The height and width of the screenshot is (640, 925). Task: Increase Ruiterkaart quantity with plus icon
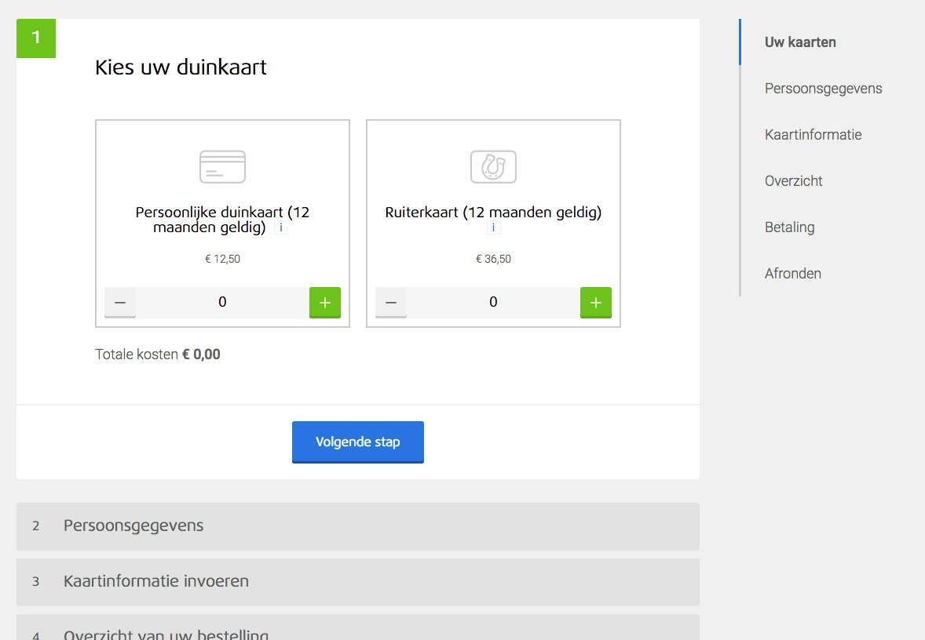coord(596,302)
